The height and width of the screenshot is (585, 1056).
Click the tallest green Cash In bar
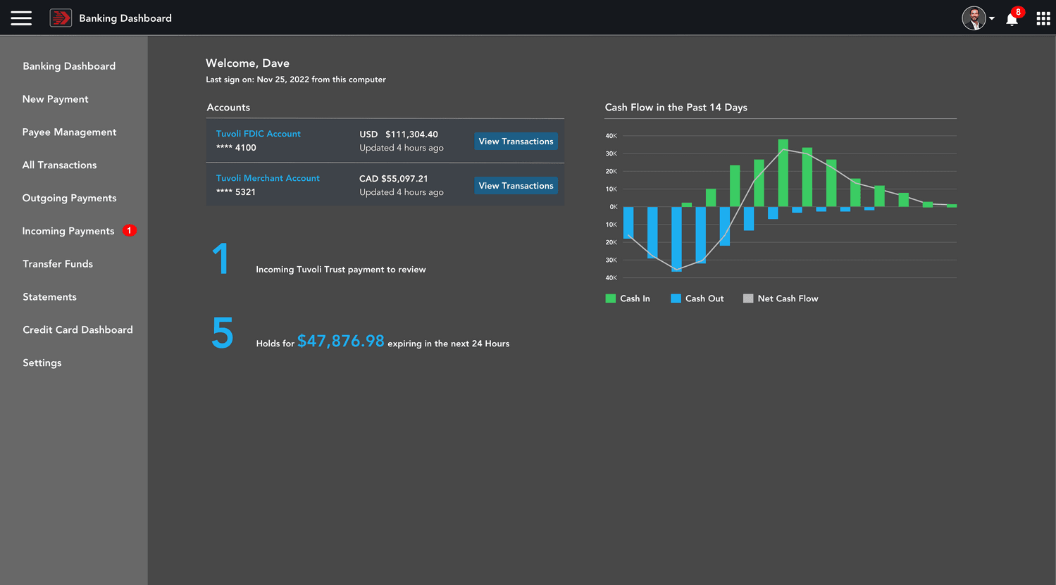(783, 172)
